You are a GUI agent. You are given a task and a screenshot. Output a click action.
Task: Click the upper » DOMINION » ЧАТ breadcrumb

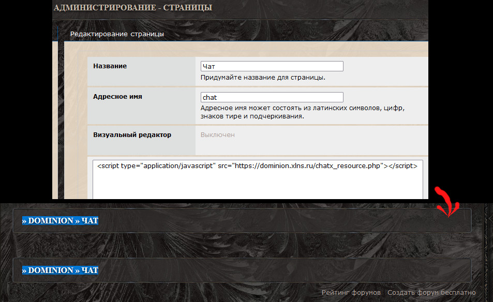[60, 221]
